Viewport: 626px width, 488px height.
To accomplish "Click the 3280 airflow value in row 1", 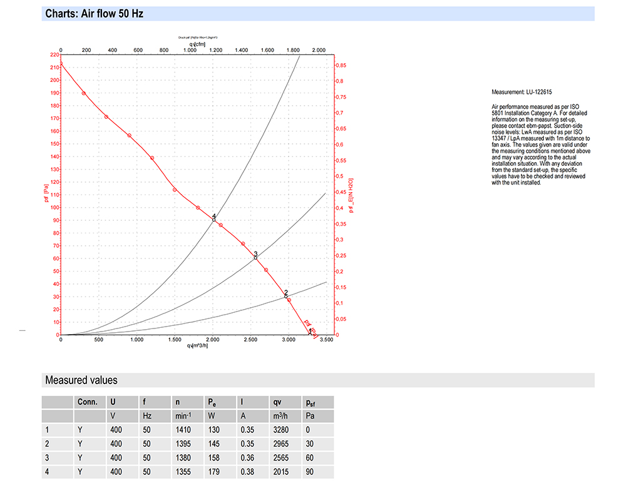I will tap(281, 430).
